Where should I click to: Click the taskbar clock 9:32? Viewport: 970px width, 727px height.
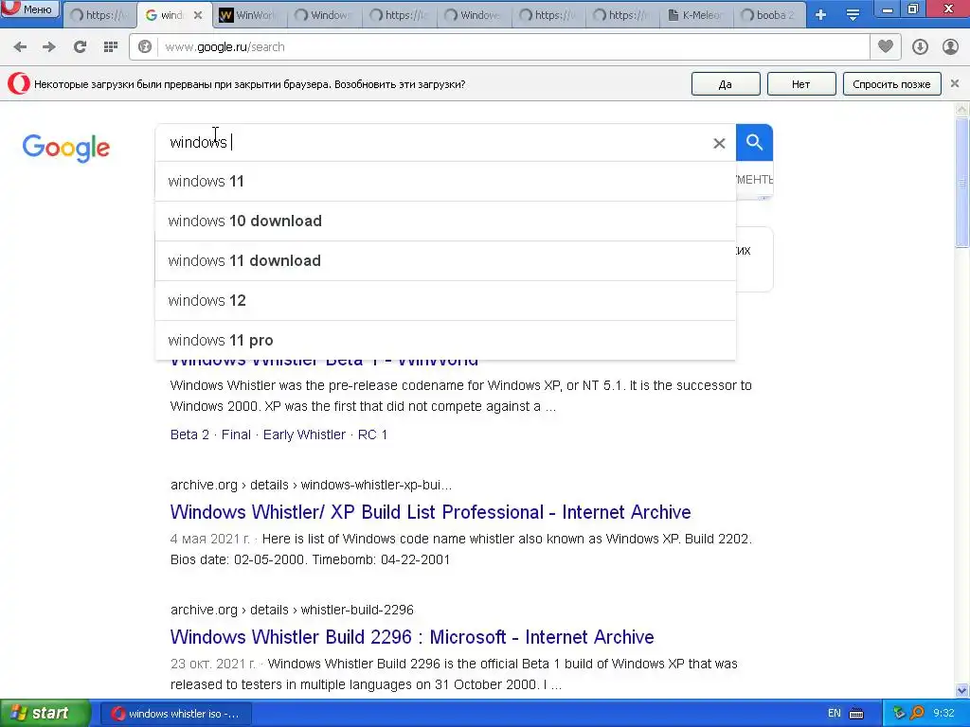point(944,714)
